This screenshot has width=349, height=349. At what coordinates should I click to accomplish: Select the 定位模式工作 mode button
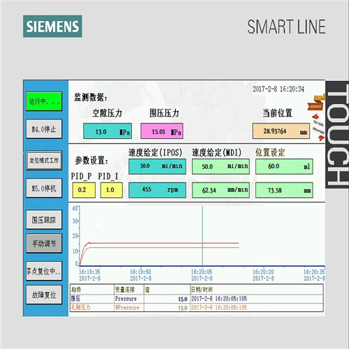tap(44, 161)
